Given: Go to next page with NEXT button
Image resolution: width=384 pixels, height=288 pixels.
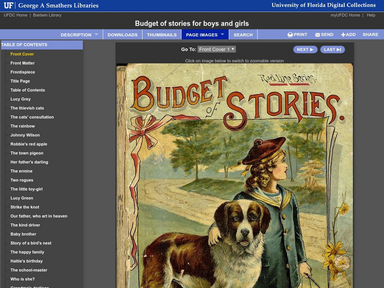Looking at the screenshot, I should [x=305, y=49].
